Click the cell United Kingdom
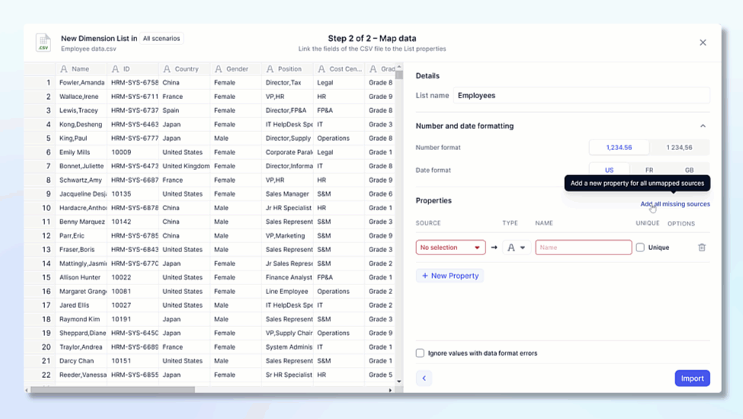Image resolution: width=743 pixels, height=419 pixels. (186, 166)
